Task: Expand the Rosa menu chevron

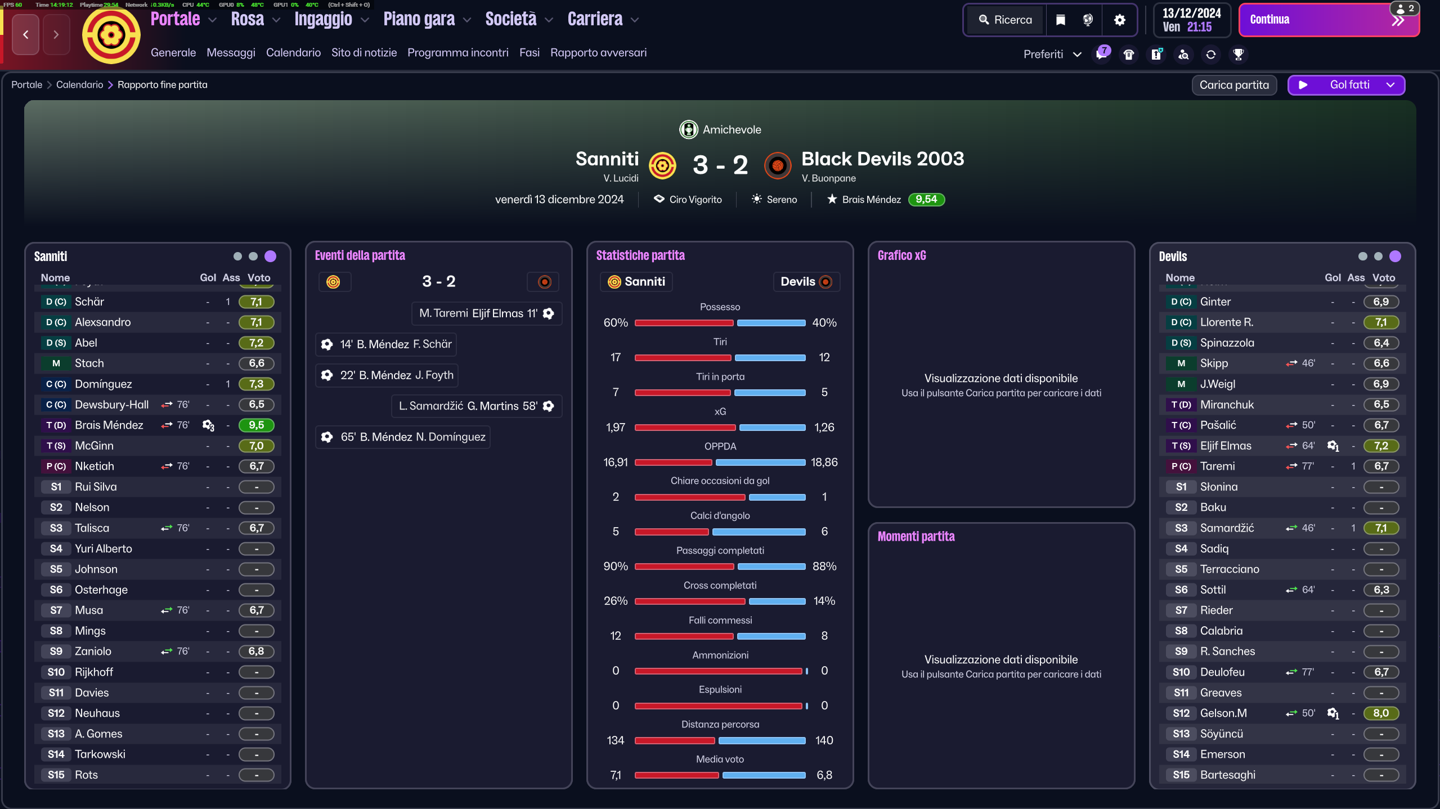Action: click(x=276, y=20)
